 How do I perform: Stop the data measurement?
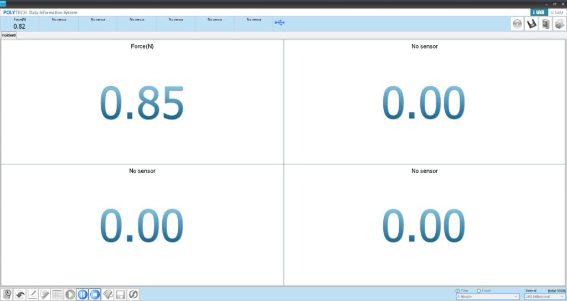click(x=95, y=294)
